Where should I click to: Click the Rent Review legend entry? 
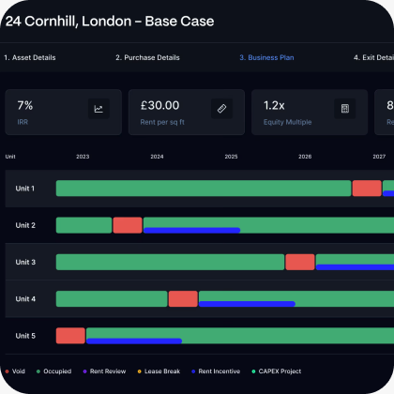pyautogui.click(x=104, y=371)
